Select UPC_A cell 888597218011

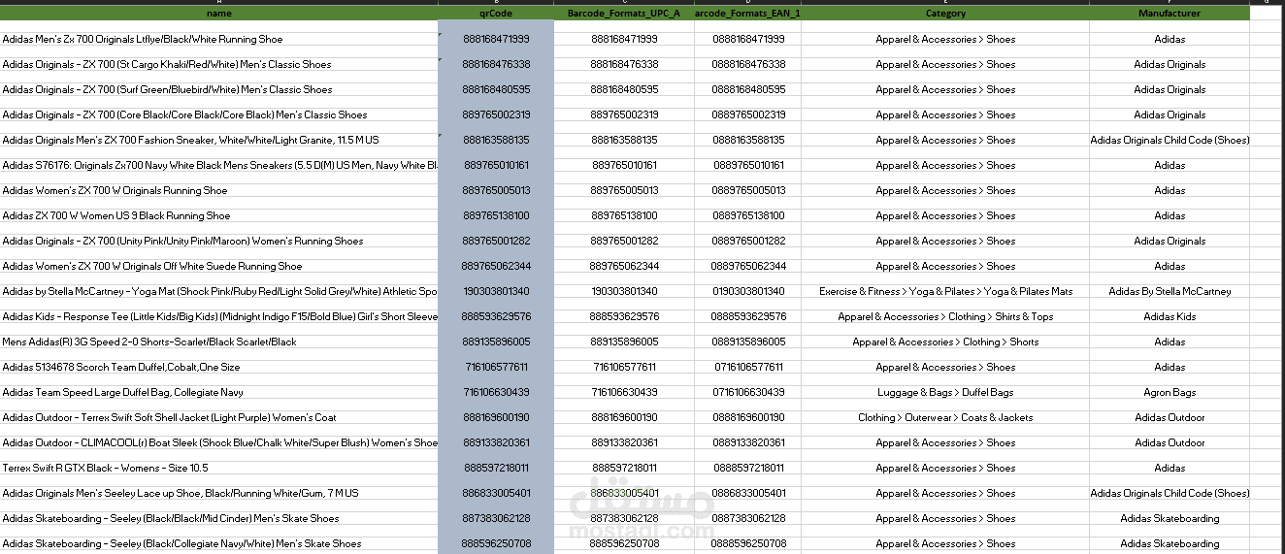[624, 468]
